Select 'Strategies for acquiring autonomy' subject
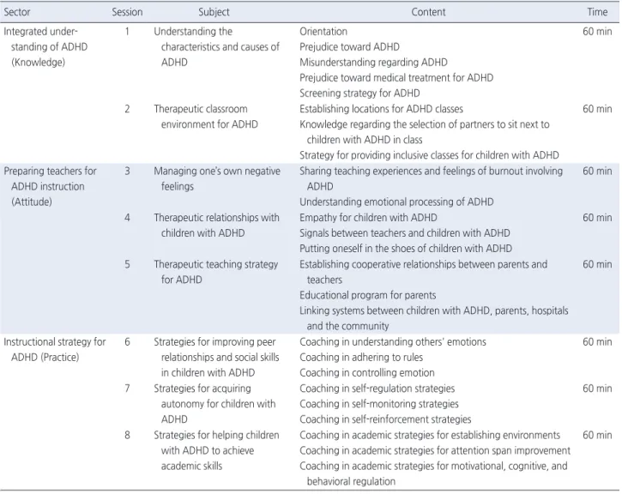Image resolution: width=622 pixels, height=494 pixels. click(214, 404)
